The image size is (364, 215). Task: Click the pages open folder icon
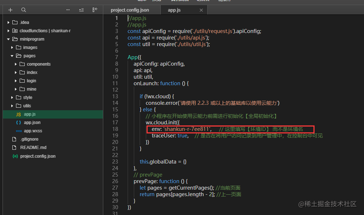(19, 55)
